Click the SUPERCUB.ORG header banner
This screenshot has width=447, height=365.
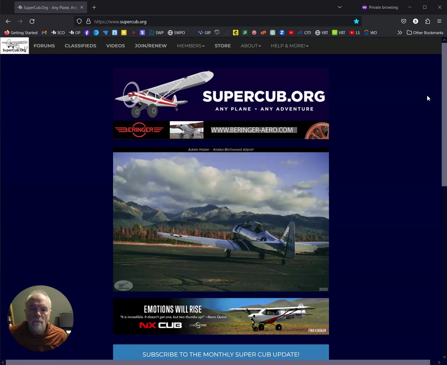221,94
